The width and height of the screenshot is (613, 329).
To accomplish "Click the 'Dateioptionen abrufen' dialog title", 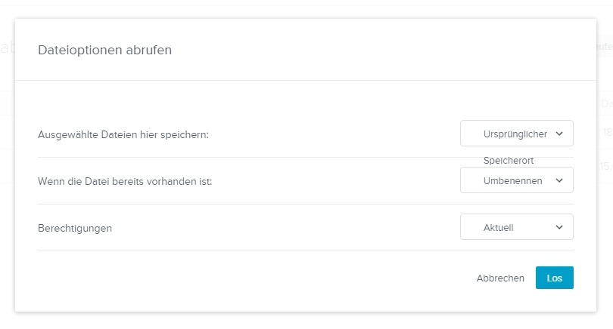I will point(105,51).
